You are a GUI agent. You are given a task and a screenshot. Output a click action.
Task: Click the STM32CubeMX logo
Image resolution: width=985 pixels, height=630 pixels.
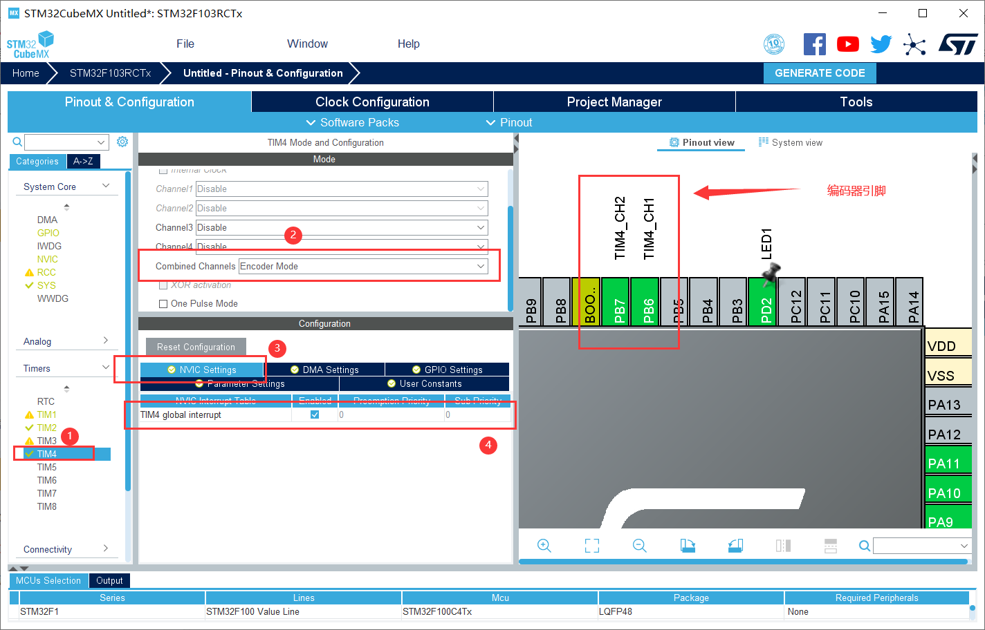pyautogui.click(x=30, y=45)
